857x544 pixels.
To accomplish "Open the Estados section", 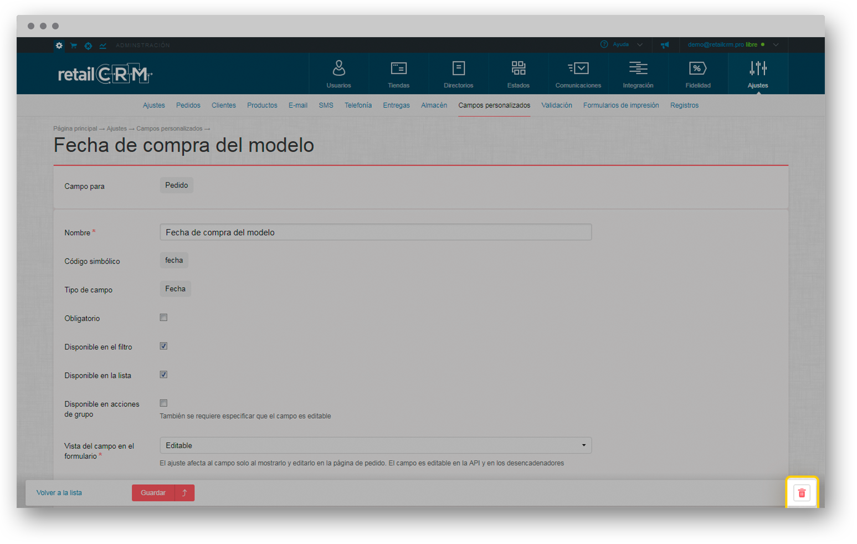I will point(518,74).
